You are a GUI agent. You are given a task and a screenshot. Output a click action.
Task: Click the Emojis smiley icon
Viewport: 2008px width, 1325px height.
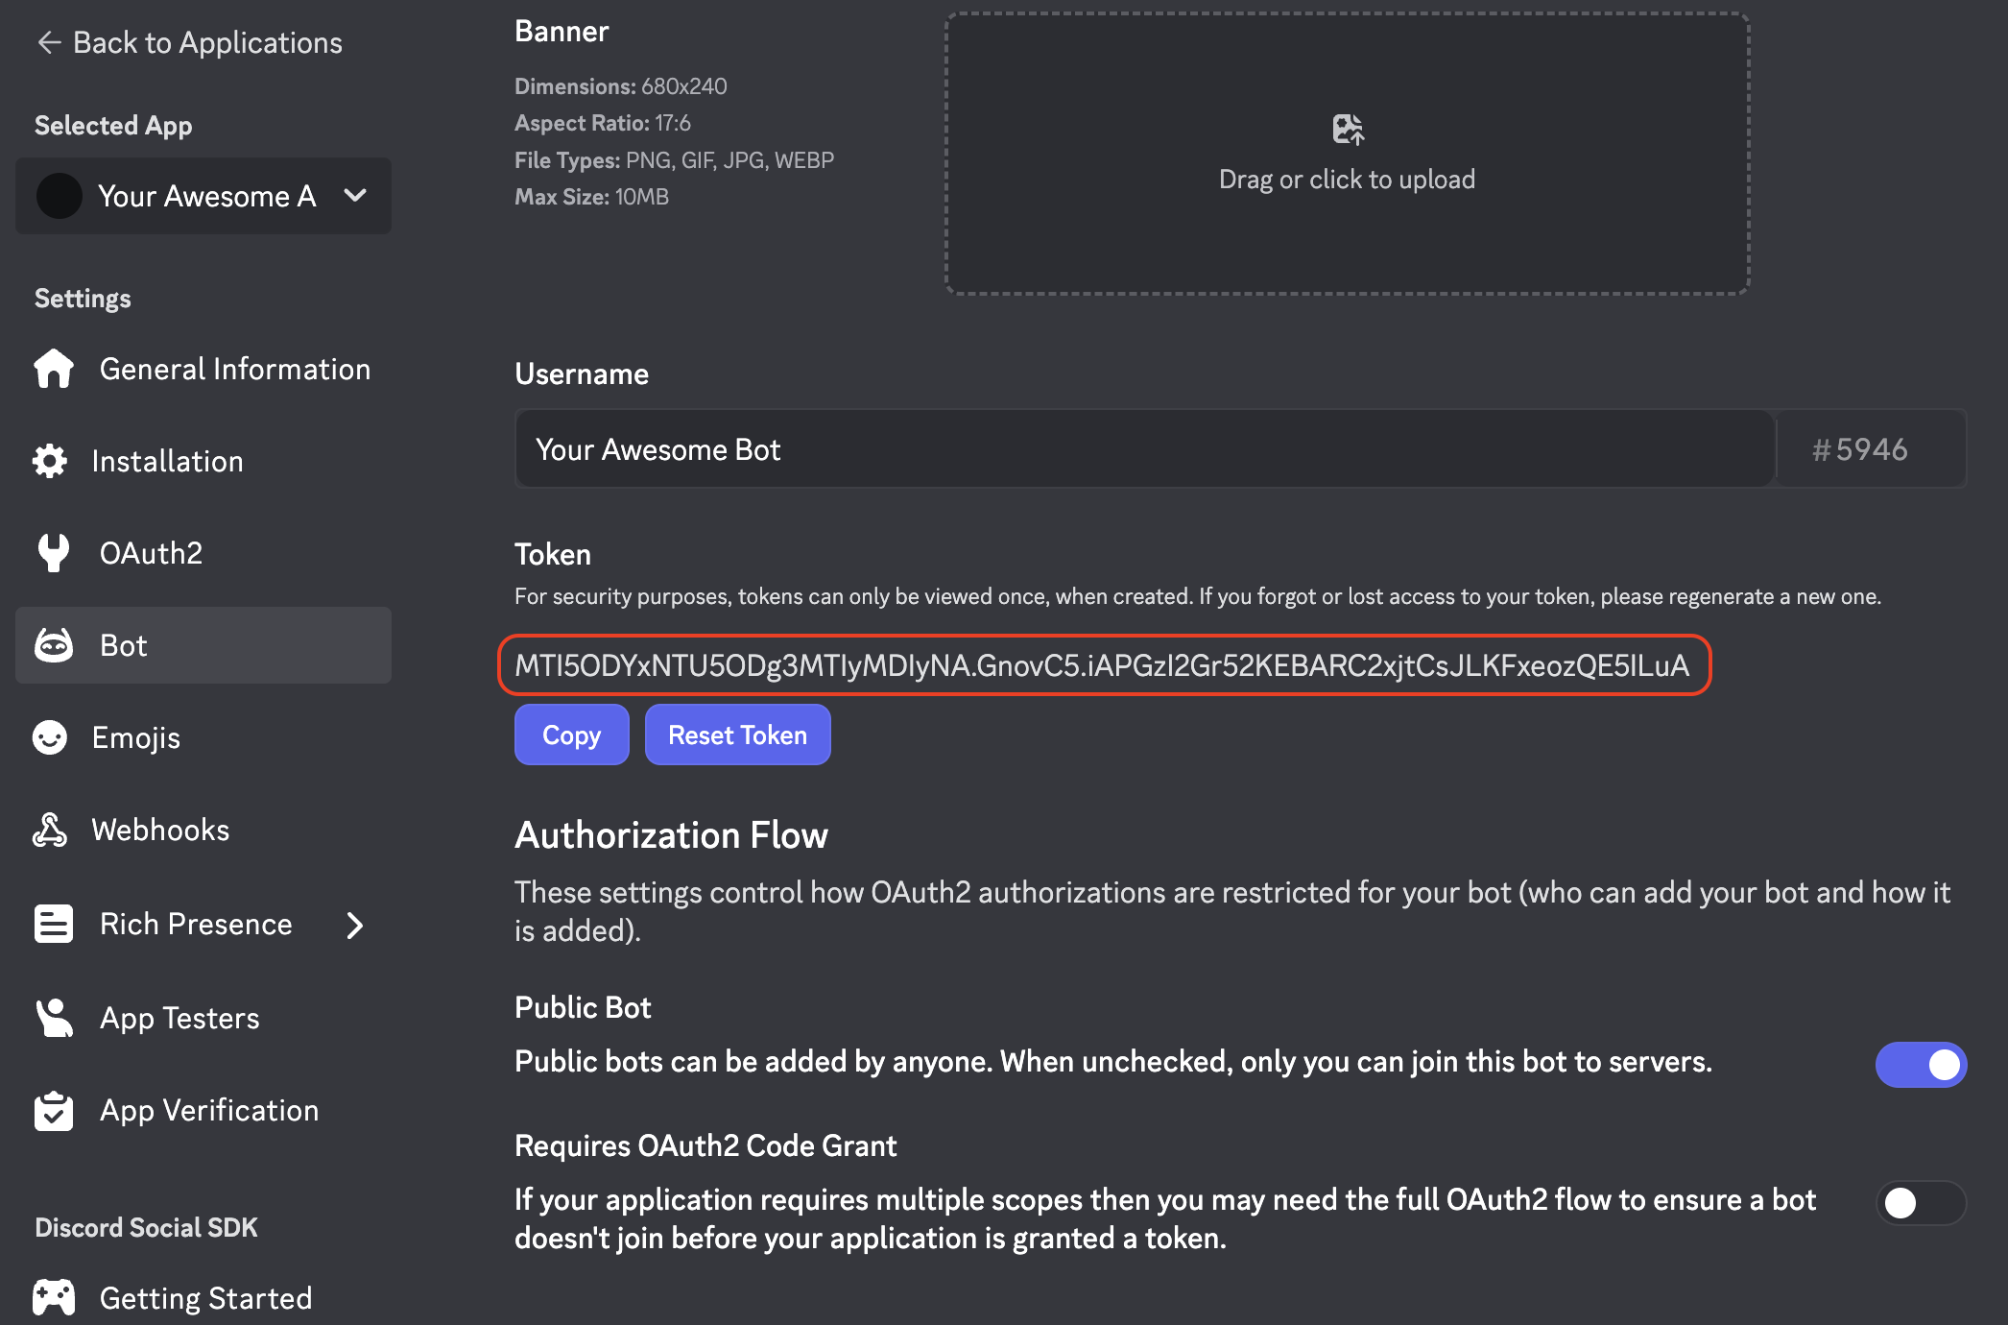coord(50,737)
